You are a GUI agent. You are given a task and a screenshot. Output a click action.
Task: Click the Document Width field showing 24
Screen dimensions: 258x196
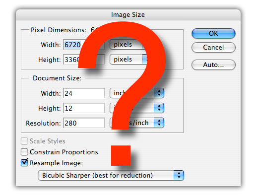[84, 93]
